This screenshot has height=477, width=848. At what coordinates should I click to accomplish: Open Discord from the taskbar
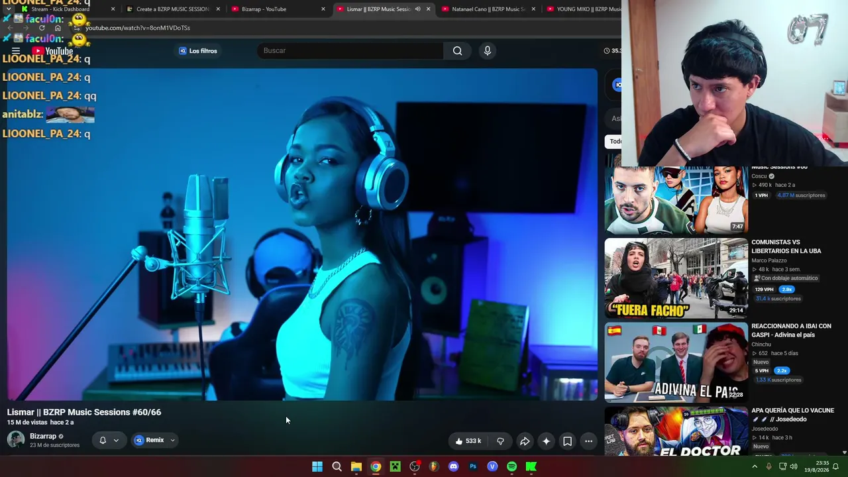tap(453, 467)
